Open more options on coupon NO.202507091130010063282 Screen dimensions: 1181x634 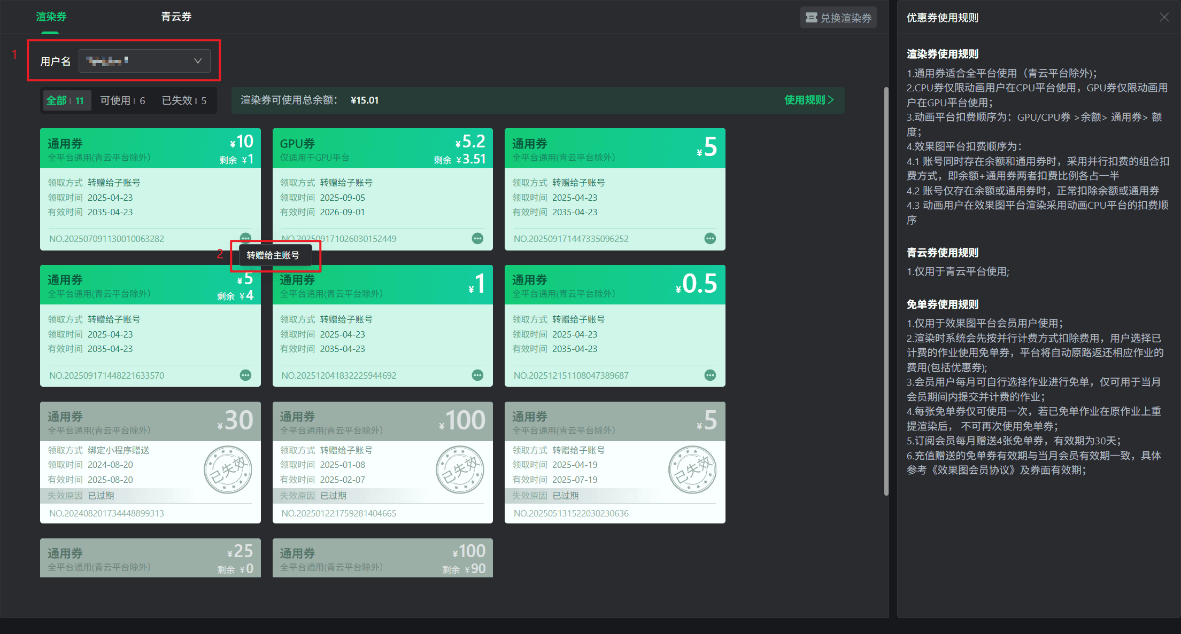point(245,238)
